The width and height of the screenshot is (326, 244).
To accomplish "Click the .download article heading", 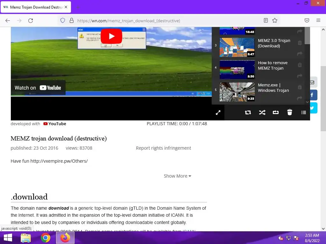I will pos(29,197).
